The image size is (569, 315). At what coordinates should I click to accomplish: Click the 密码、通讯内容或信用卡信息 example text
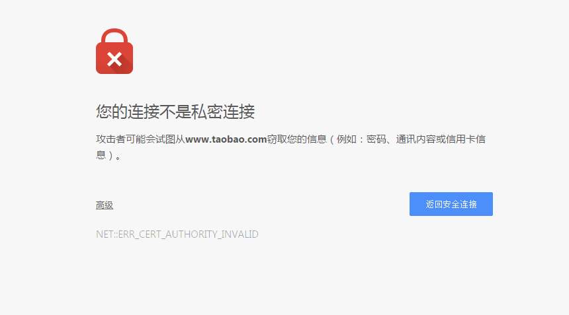click(x=426, y=139)
